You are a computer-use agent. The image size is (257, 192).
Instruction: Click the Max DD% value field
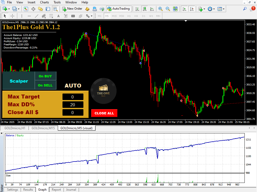[73, 105]
